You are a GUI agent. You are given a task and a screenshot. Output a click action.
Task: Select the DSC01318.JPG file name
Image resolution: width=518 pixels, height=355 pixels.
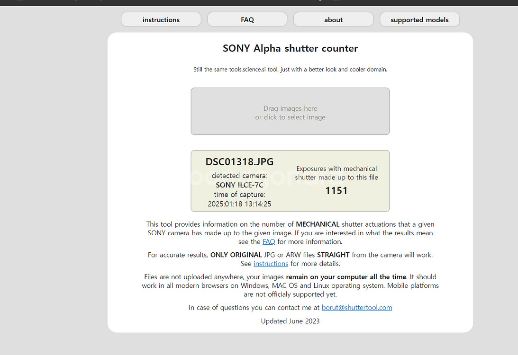[x=239, y=162]
